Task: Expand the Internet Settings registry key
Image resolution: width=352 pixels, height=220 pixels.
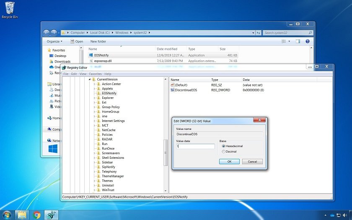Action: point(95,121)
